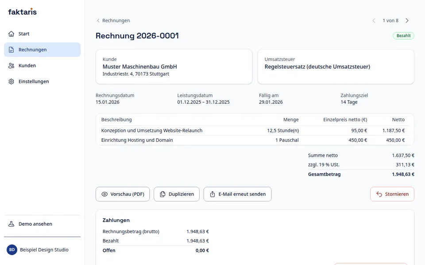Click the address Industriestr. 4, 70173 Stuttgart
Screen dimensions: 425x265
pos(136,74)
